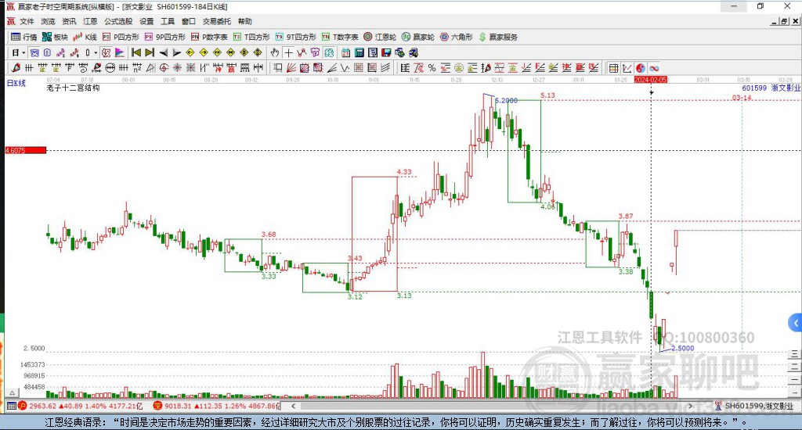The width and height of the screenshot is (802, 430).
Task: Open the calendar date icon
Action: pos(345,52)
